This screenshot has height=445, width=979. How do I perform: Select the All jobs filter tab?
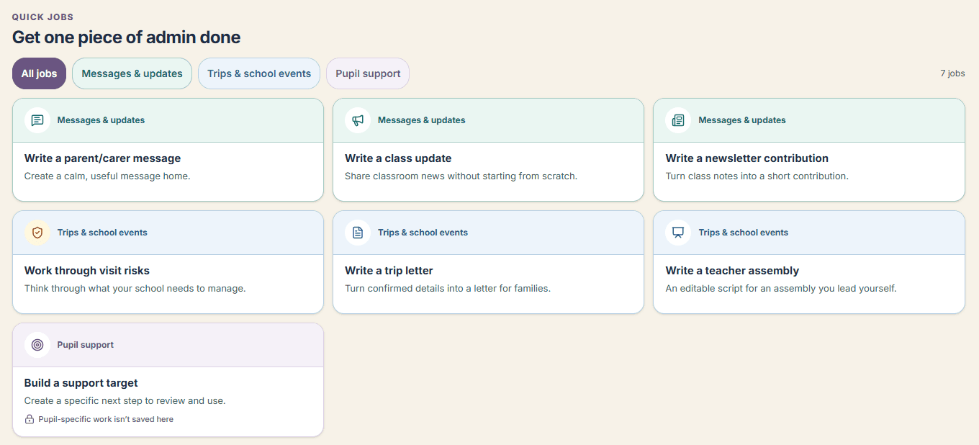[x=39, y=73]
